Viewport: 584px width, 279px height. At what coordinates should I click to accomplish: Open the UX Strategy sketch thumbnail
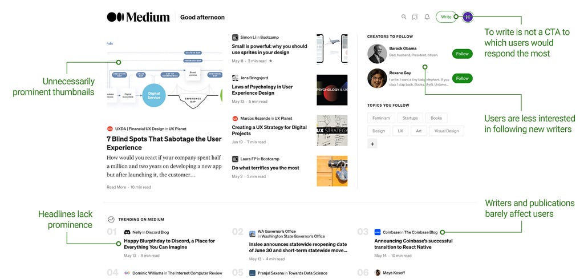(332, 131)
